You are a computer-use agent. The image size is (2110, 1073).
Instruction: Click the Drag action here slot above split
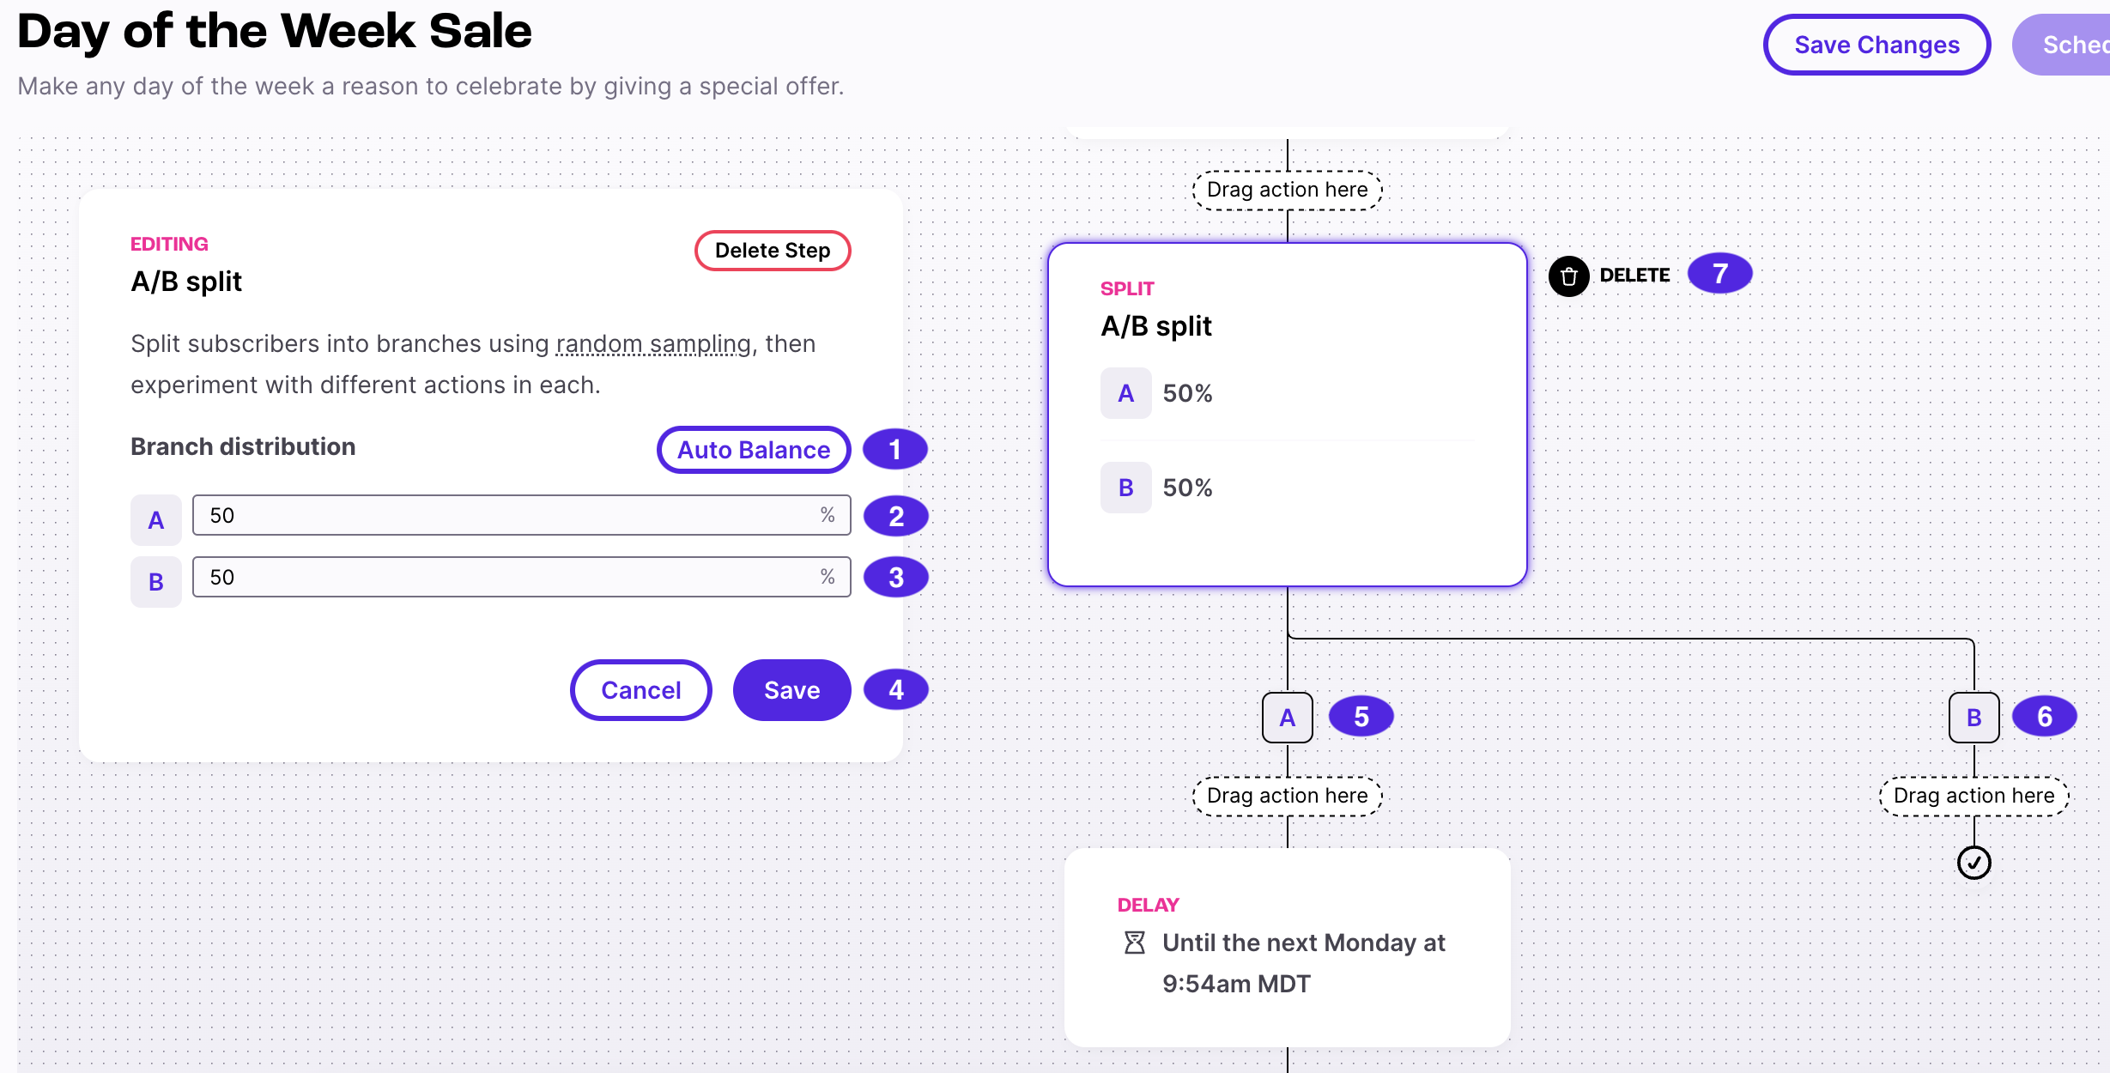coord(1287,190)
